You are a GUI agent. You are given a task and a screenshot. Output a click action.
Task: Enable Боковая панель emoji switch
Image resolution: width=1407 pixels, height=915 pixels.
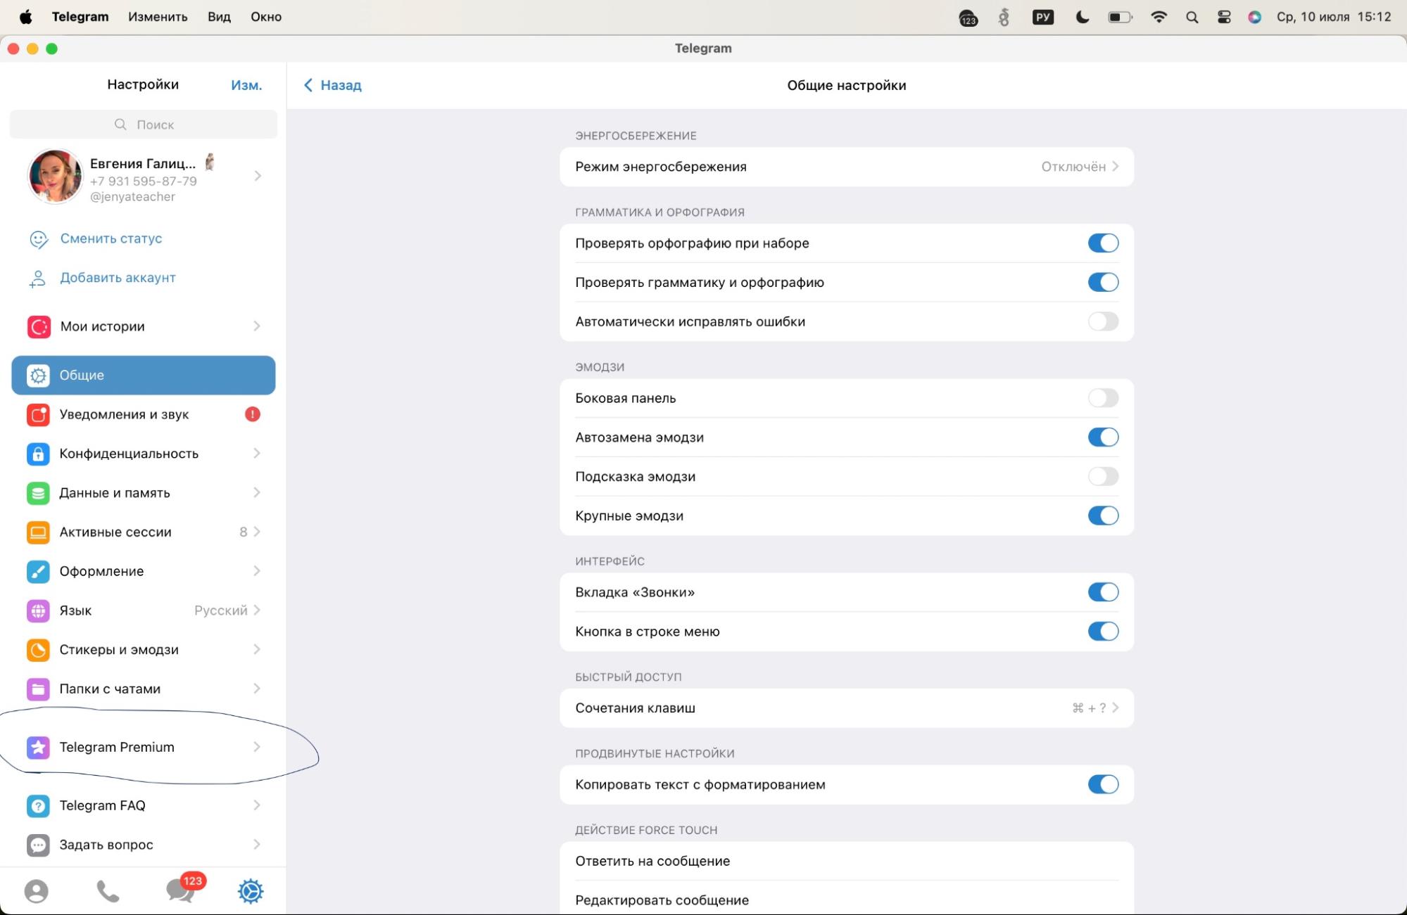pyautogui.click(x=1103, y=398)
